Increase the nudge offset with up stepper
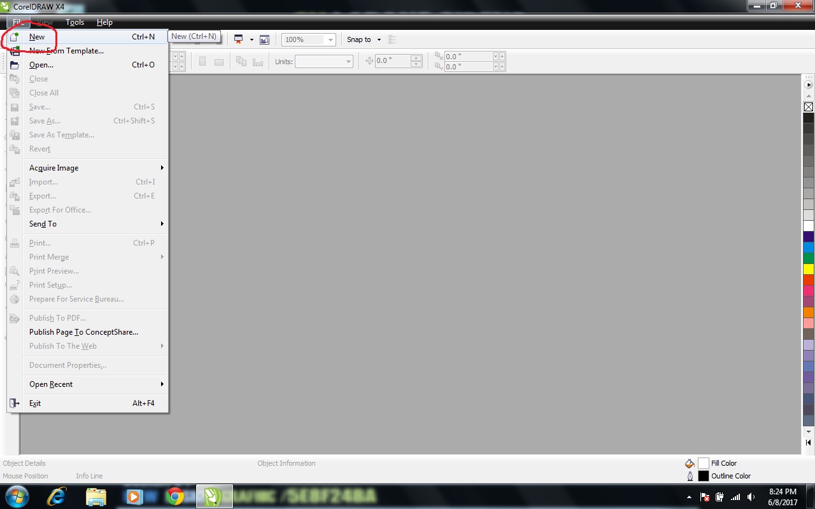This screenshot has width=815, height=509. point(416,59)
